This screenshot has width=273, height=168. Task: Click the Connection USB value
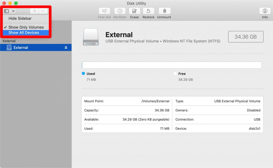pyautogui.click(x=257, y=120)
